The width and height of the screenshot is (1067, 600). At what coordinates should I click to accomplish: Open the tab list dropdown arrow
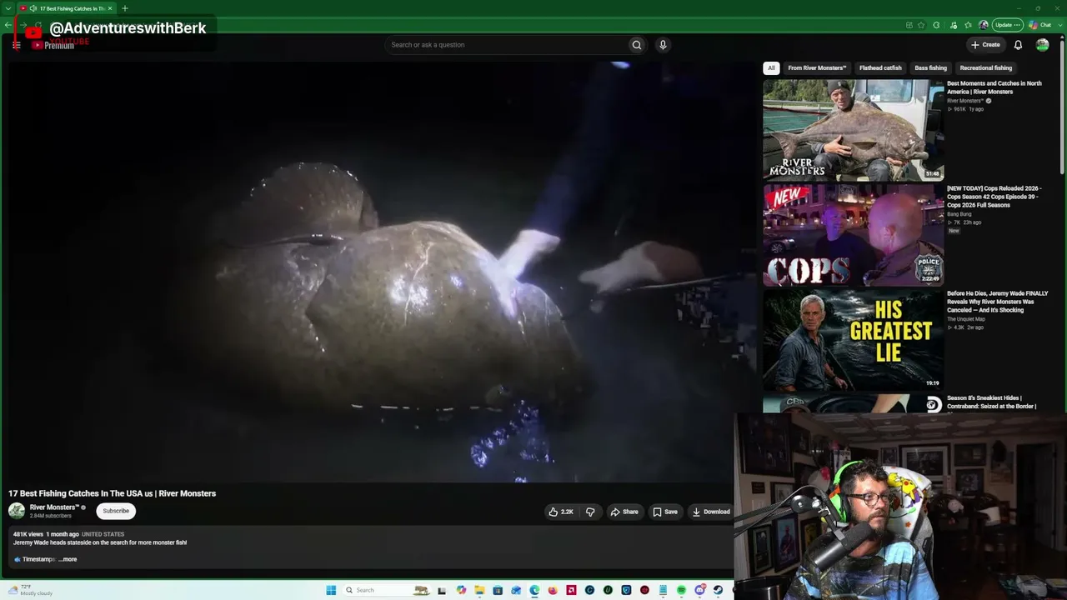coord(8,8)
